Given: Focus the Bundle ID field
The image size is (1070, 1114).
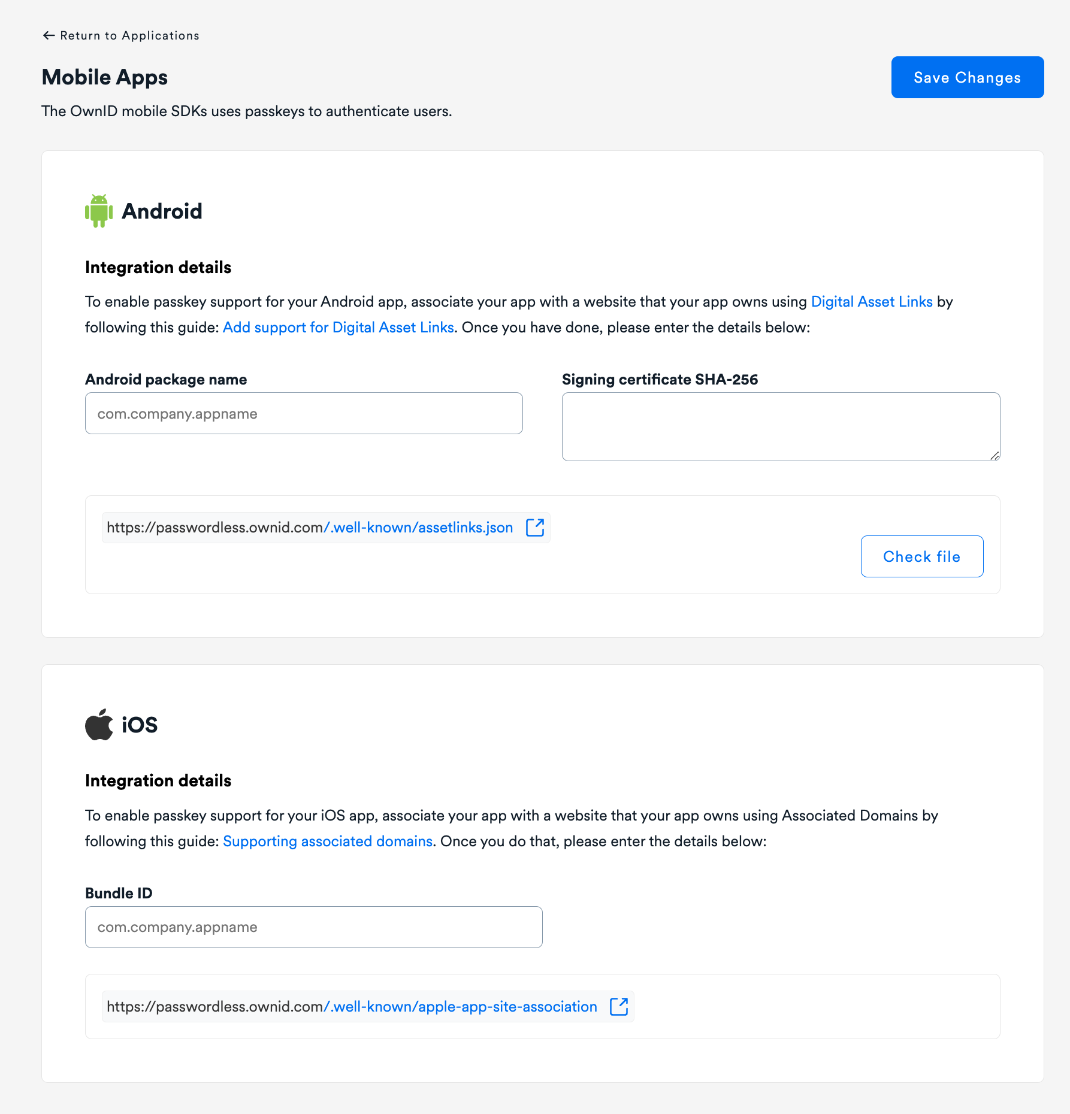Looking at the screenshot, I should pos(313,927).
